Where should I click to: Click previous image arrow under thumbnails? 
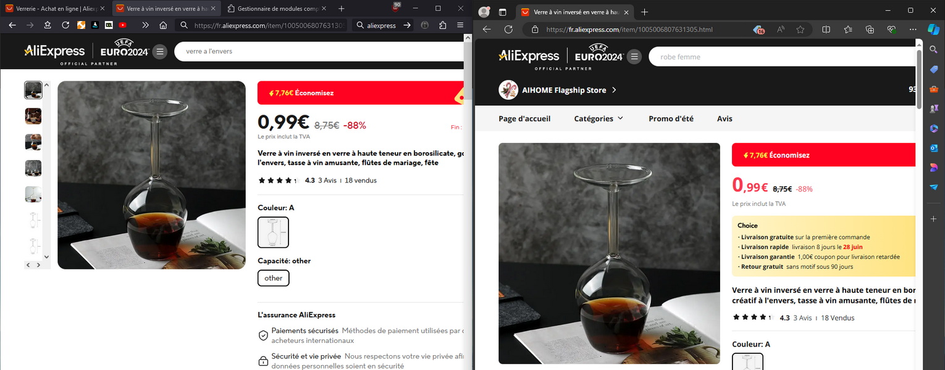(28, 265)
